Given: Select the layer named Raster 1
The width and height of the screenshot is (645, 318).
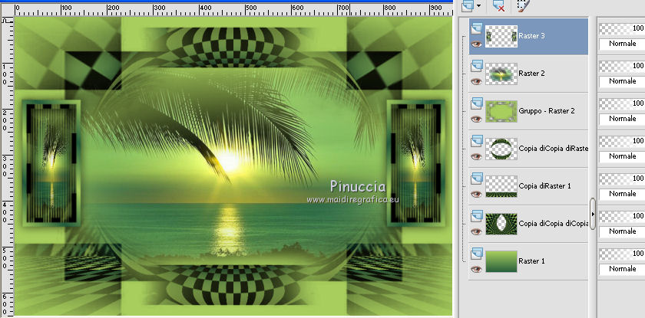Looking at the screenshot, I should [x=531, y=261].
